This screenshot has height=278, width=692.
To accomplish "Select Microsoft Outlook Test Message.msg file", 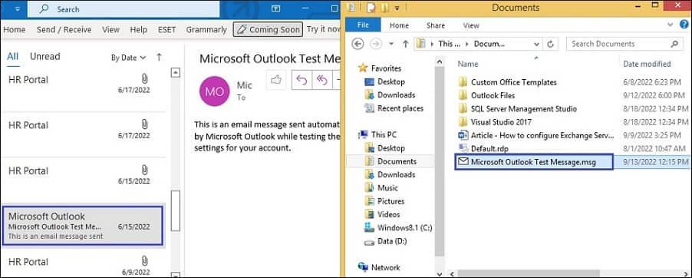I will point(533,162).
